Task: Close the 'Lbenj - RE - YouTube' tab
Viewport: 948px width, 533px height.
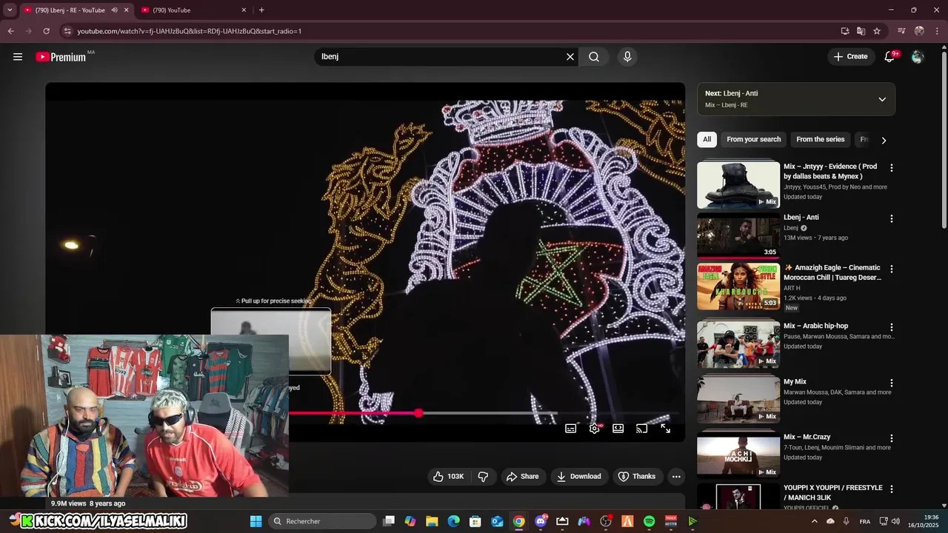Action: (x=126, y=10)
